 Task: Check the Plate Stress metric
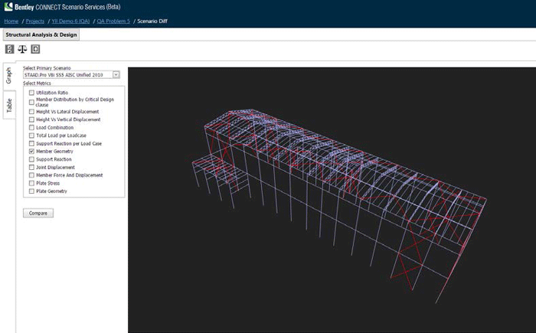click(x=31, y=183)
